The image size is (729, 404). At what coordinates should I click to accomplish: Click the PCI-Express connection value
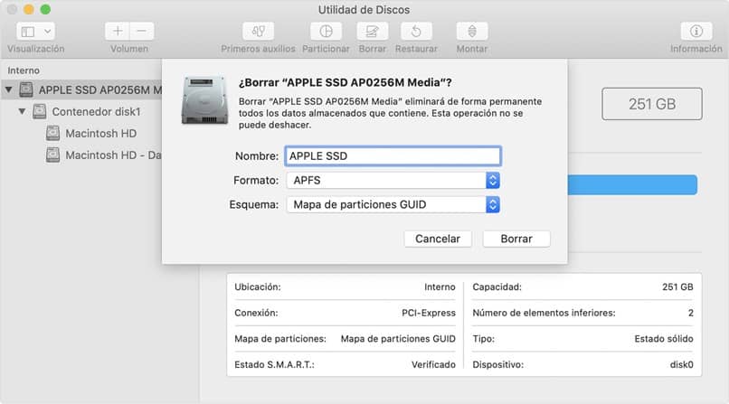(429, 313)
